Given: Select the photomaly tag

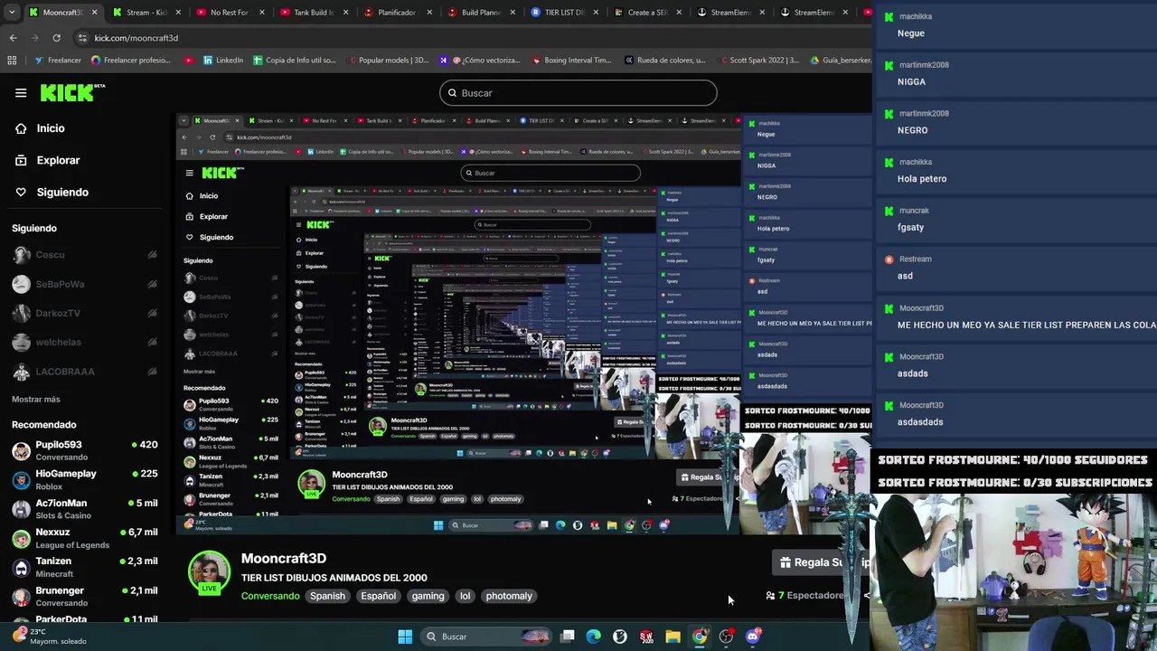Looking at the screenshot, I should pyautogui.click(x=509, y=596).
